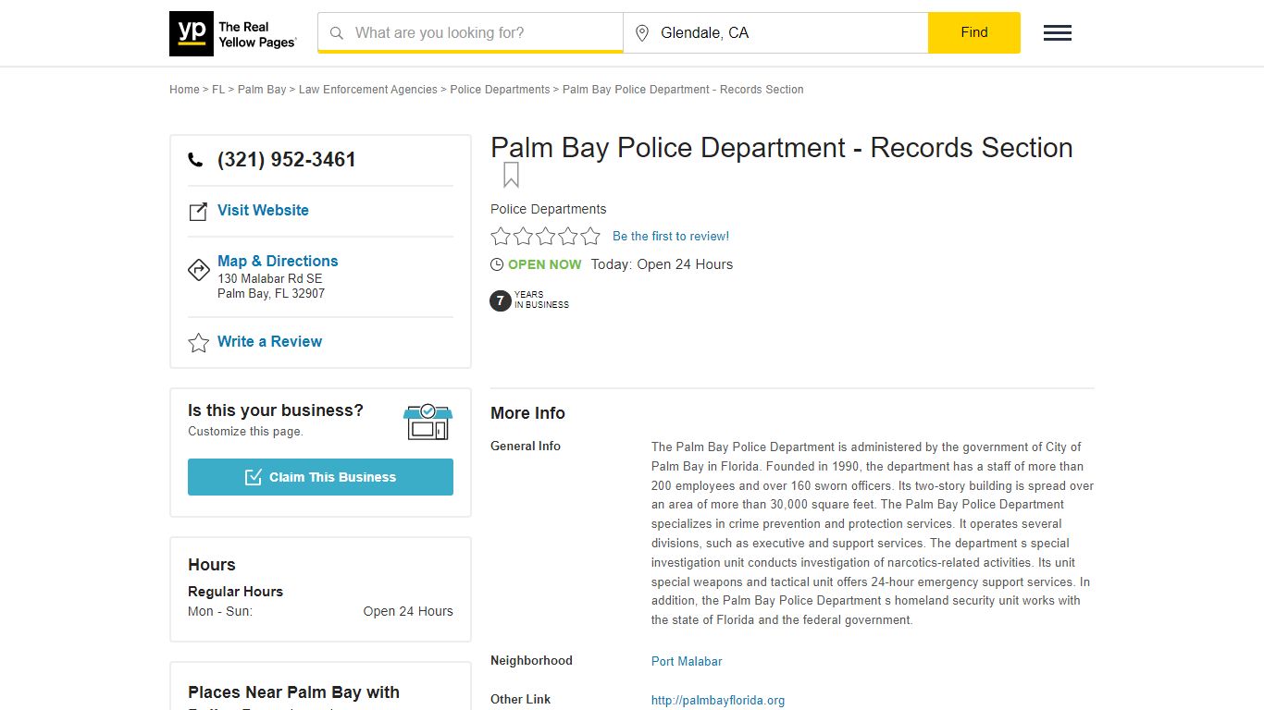Screen dimensions: 1264x710
Task: Rate two stars
Action: [523, 236]
